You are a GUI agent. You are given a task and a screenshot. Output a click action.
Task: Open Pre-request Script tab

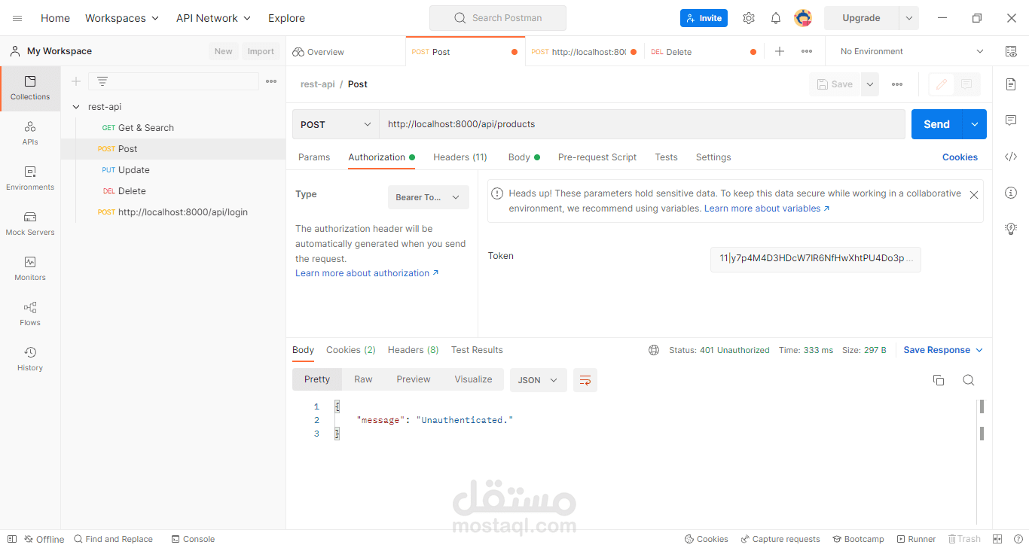pos(597,157)
